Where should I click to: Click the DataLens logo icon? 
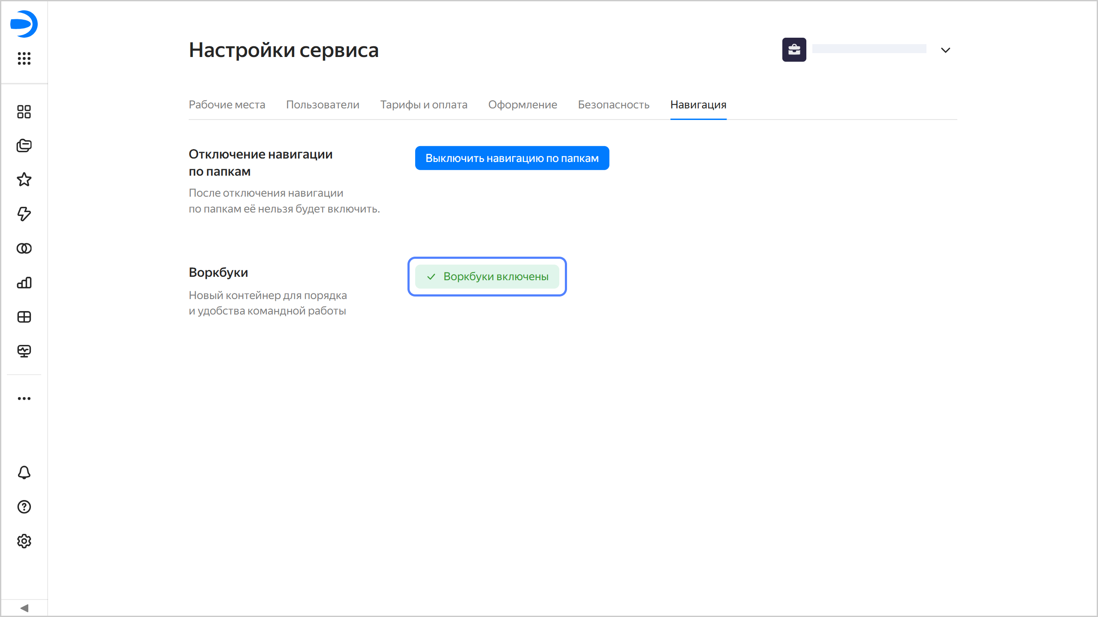coord(24,24)
